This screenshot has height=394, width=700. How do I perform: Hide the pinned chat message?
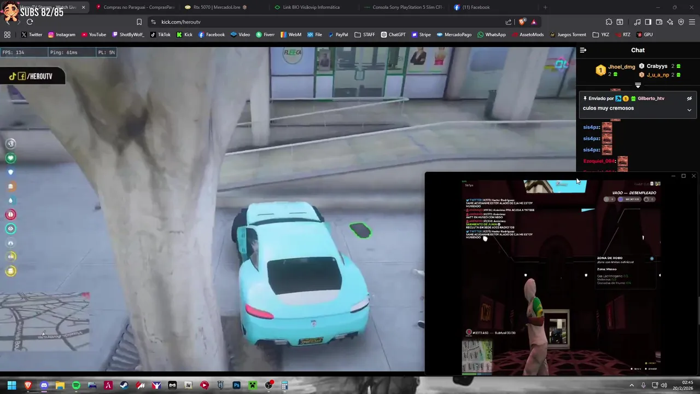[x=689, y=99]
